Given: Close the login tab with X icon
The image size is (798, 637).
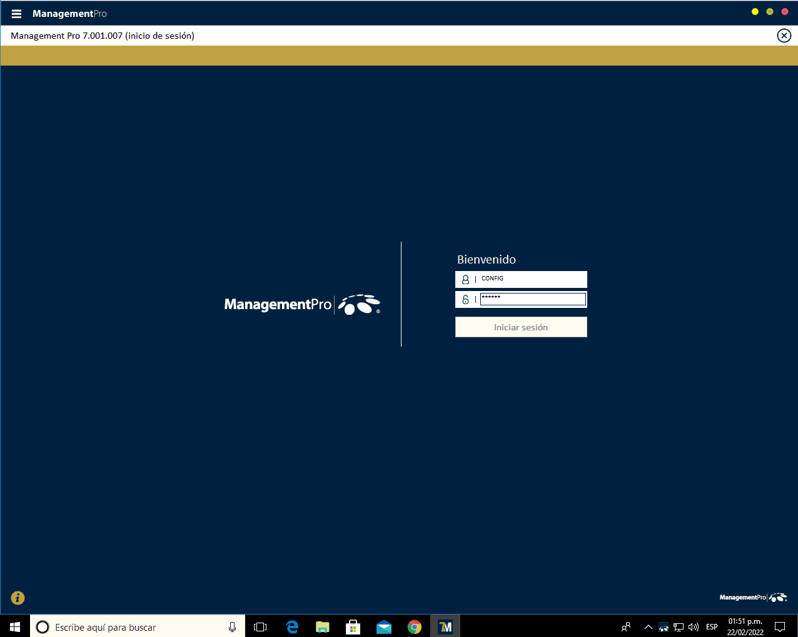Looking at the screenshot, I should [x=784, y=36].
